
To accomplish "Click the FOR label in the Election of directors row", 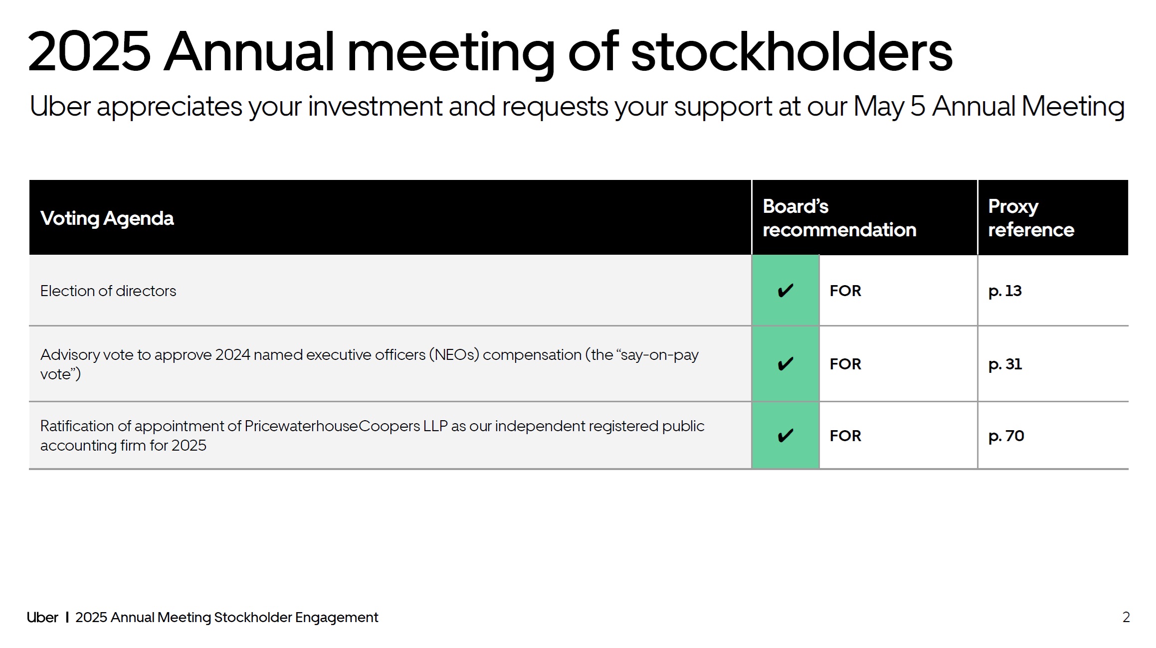I will coord(845,291).
